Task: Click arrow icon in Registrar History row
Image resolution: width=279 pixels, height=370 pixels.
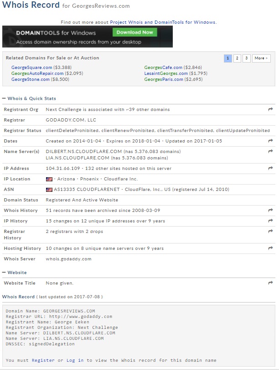Action: (270, 232)
